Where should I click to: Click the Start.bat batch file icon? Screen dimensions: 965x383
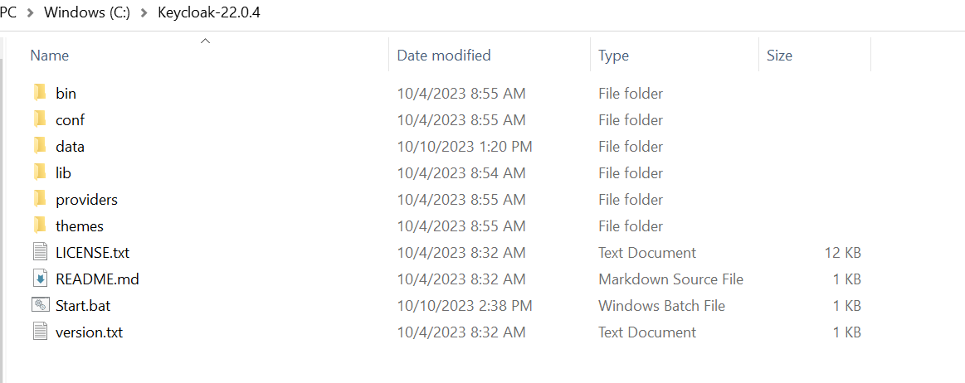point(41,305)
